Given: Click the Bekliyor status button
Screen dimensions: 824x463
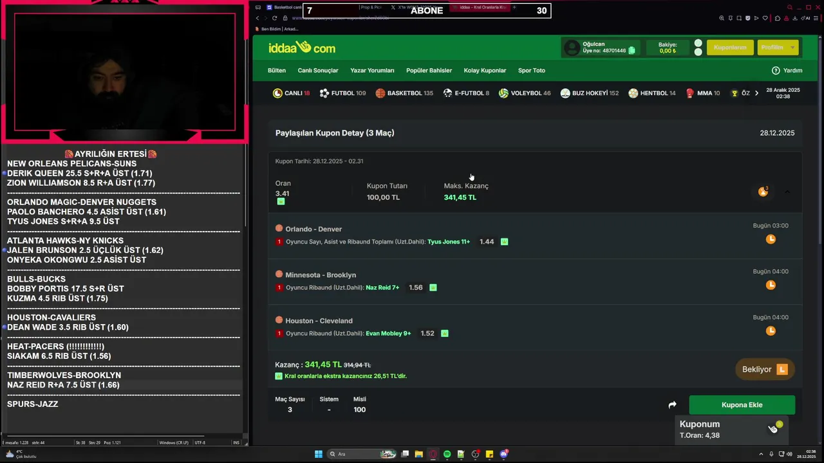Looking at the screenshot, I should pyautogui.click(x=765, y=369).
